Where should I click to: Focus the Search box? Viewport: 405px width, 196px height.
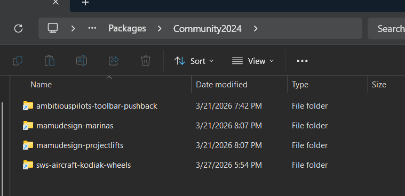386,28
